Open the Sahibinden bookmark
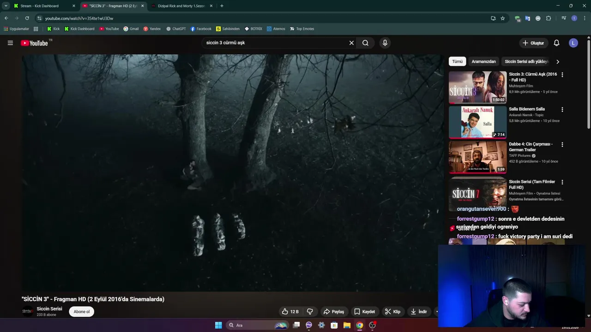 [228, 29]
